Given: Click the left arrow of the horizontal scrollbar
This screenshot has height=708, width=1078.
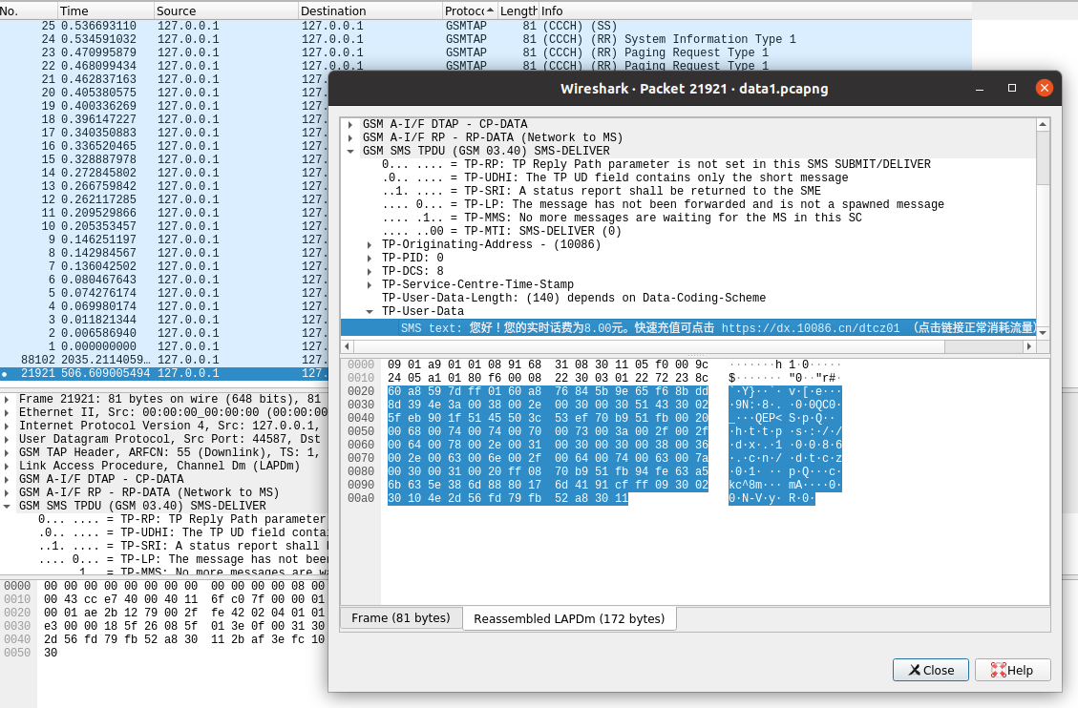Looking at the screenshot, I should [345, 346].
